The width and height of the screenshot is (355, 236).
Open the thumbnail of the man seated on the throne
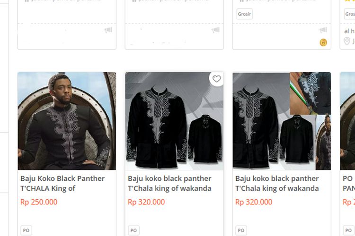pyautogui.click(x=67, y=121)
